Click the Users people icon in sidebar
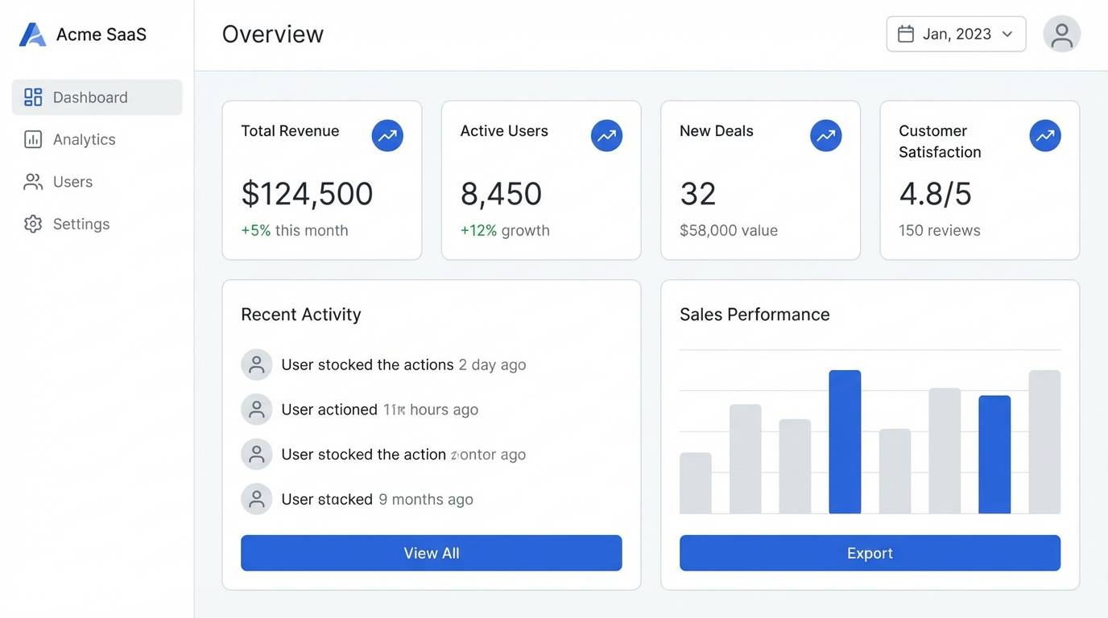Screen dimensions: 1108x618 [32, 181]
